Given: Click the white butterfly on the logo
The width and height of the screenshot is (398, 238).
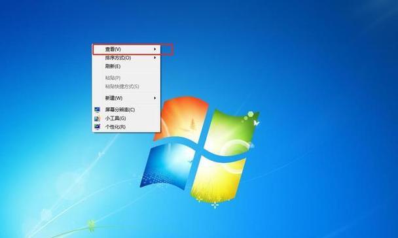Looking at the screenshot, I should click(x=256, y=123).
